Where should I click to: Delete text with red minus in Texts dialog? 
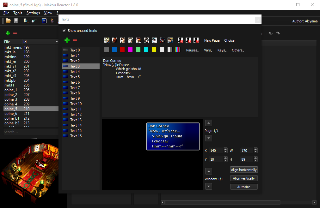75,40
